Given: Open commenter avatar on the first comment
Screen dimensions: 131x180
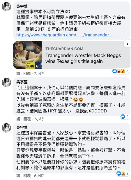Looking at the screenshot, I should pyautogui.click(x=6, y=7).
